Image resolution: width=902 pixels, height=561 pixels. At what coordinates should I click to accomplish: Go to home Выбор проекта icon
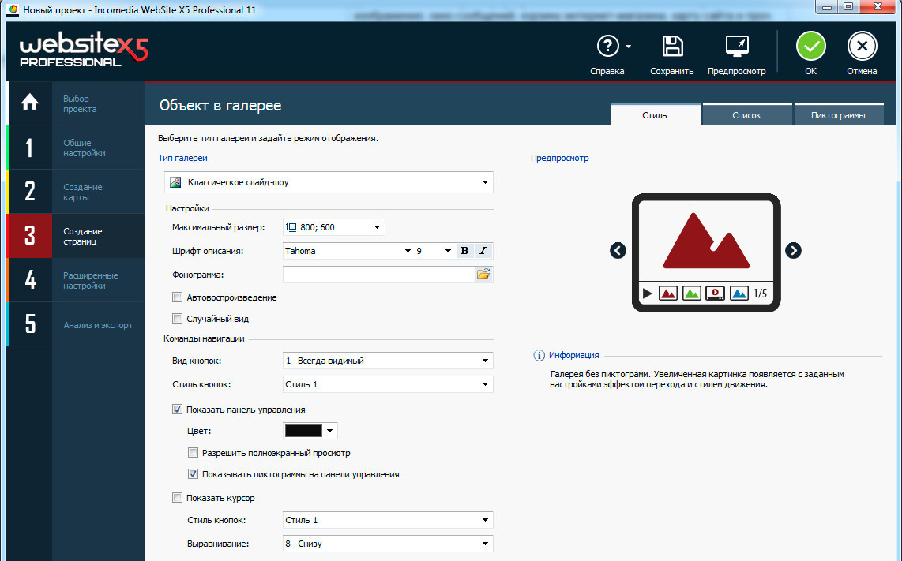[29, 103]
